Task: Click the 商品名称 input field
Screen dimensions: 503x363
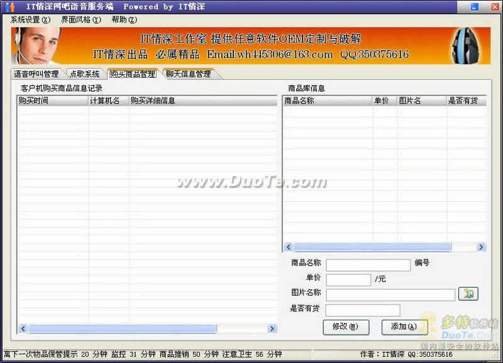Action: pyautogui.click(x=368, y=264)
